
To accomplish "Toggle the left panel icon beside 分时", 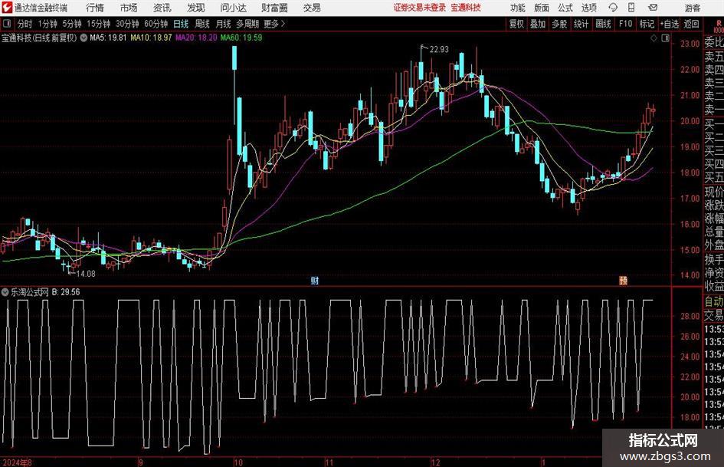I will pyautogui.click(x=7, y=24).
